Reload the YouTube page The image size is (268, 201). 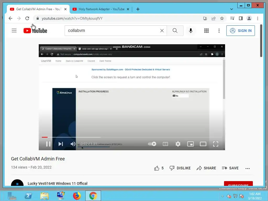pyautogui.click(x=27, y=18)
